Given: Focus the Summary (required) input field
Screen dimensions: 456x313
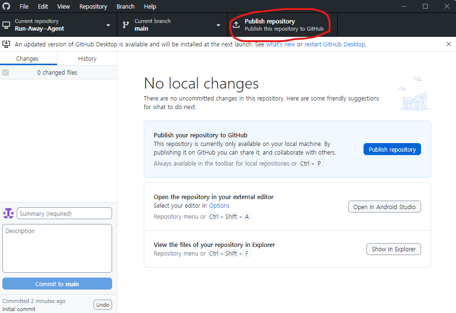Looking at the screenshot, I should (x=64, y=213).
